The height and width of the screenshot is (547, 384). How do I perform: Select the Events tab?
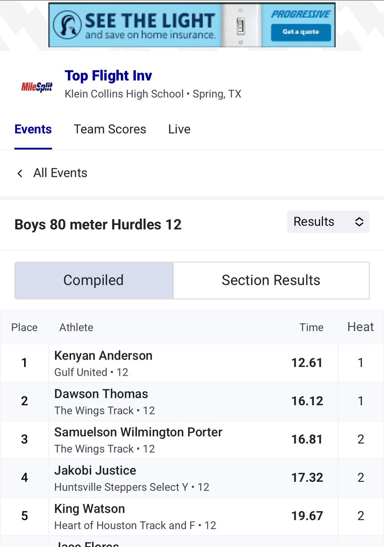[33, 129]
